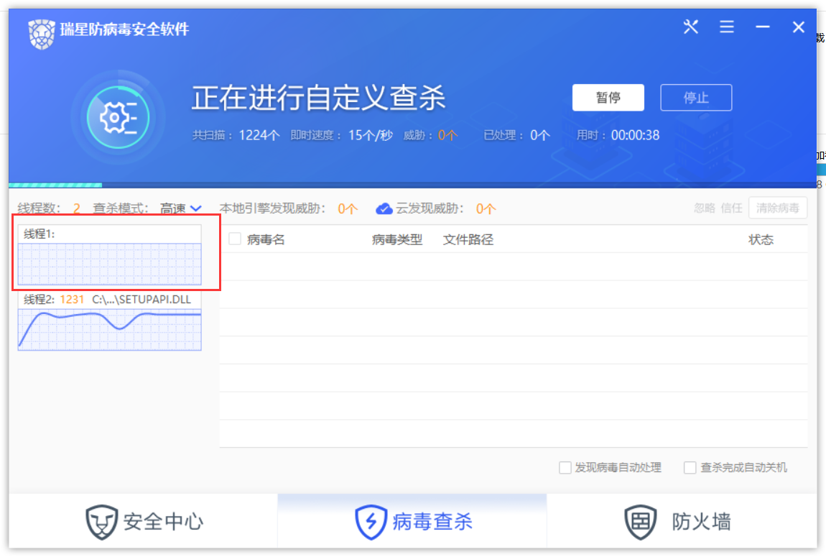Screen dimensions: 826x557
Task: Click the 状态 column header
Action: click(x=761, y=240)
